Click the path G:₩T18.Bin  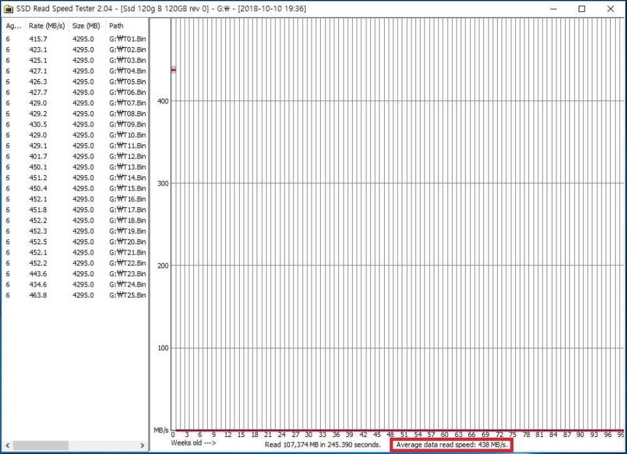(127, 220)
